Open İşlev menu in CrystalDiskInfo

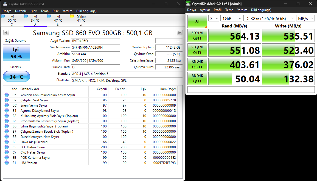pos(33,11)
